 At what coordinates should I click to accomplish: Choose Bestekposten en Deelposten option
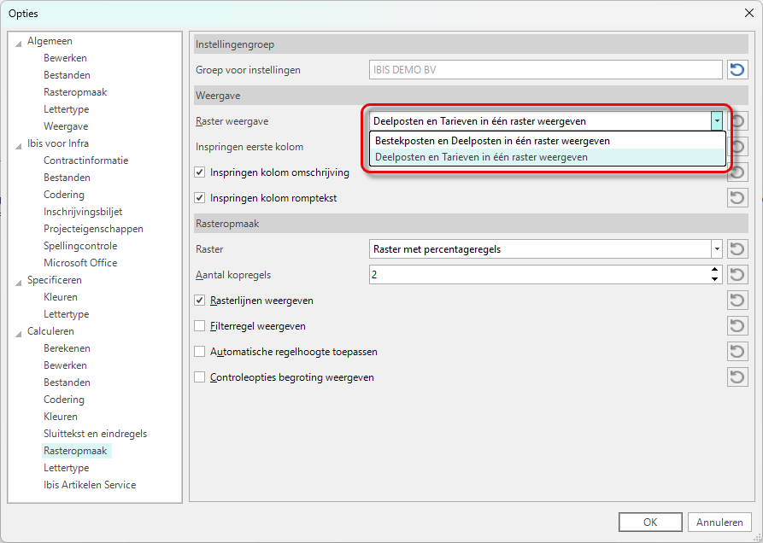[x=492, y=141]
